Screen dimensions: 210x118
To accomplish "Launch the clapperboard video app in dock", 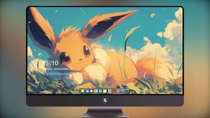I will coord(100,91).
